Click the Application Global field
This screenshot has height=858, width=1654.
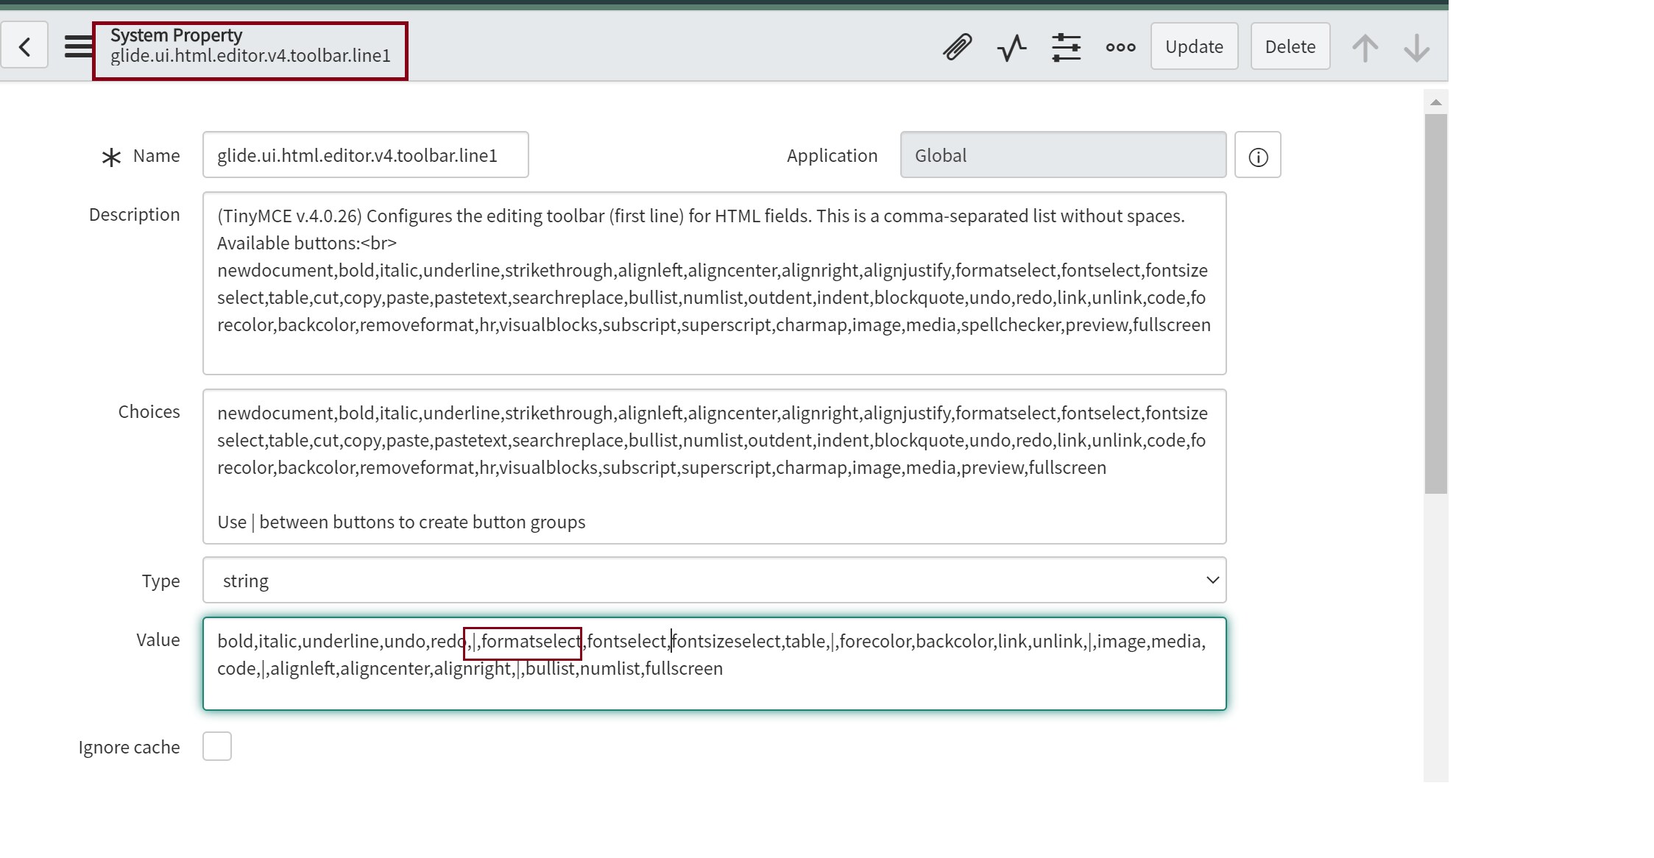[1063, 155]
